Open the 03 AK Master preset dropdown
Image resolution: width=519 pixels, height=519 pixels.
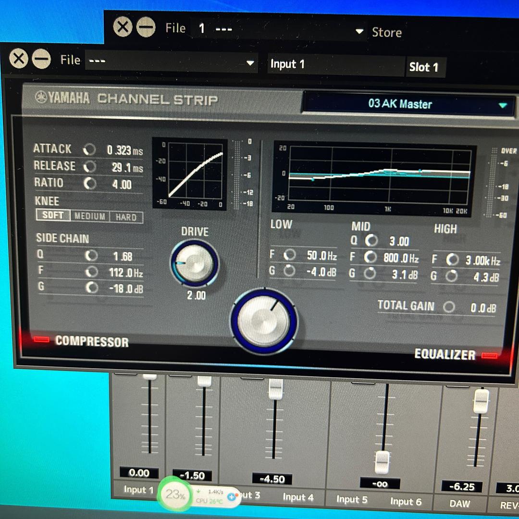pos(503,105)
